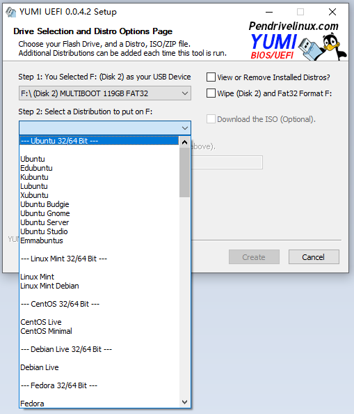Click the Create button

pyautogui.click(x=254, y=257)
